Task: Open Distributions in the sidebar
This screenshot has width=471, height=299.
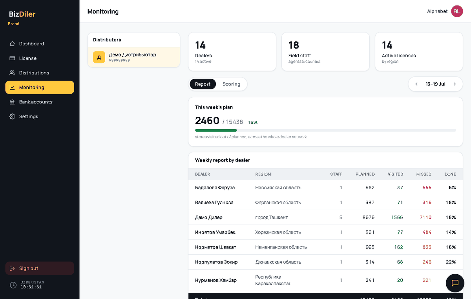Action: point(40,72)
